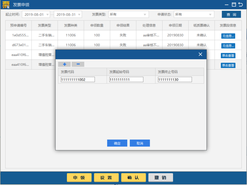The image size is (247, 185).
Task: Click the 申领 button at bottom
Action: (x=79, y=178)
